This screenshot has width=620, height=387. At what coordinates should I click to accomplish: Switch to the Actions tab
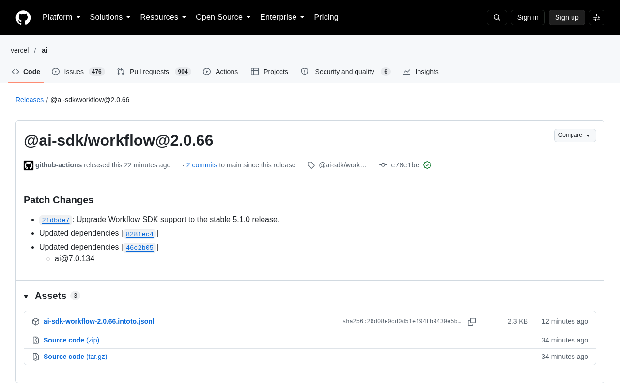click(220, 72)
